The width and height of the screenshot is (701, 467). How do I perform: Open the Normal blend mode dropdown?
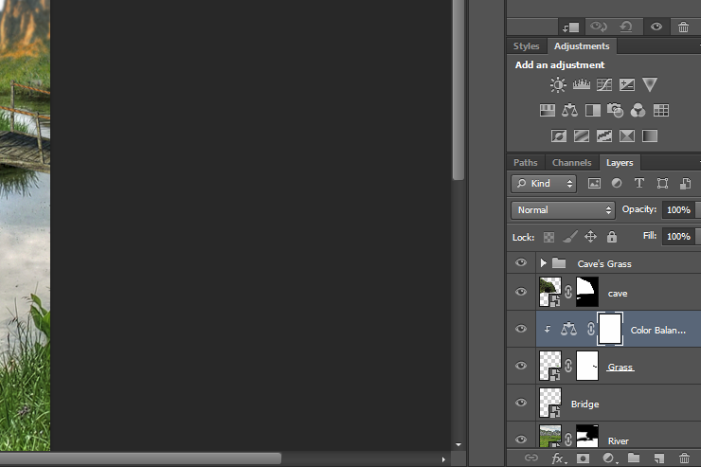point(564,210)
